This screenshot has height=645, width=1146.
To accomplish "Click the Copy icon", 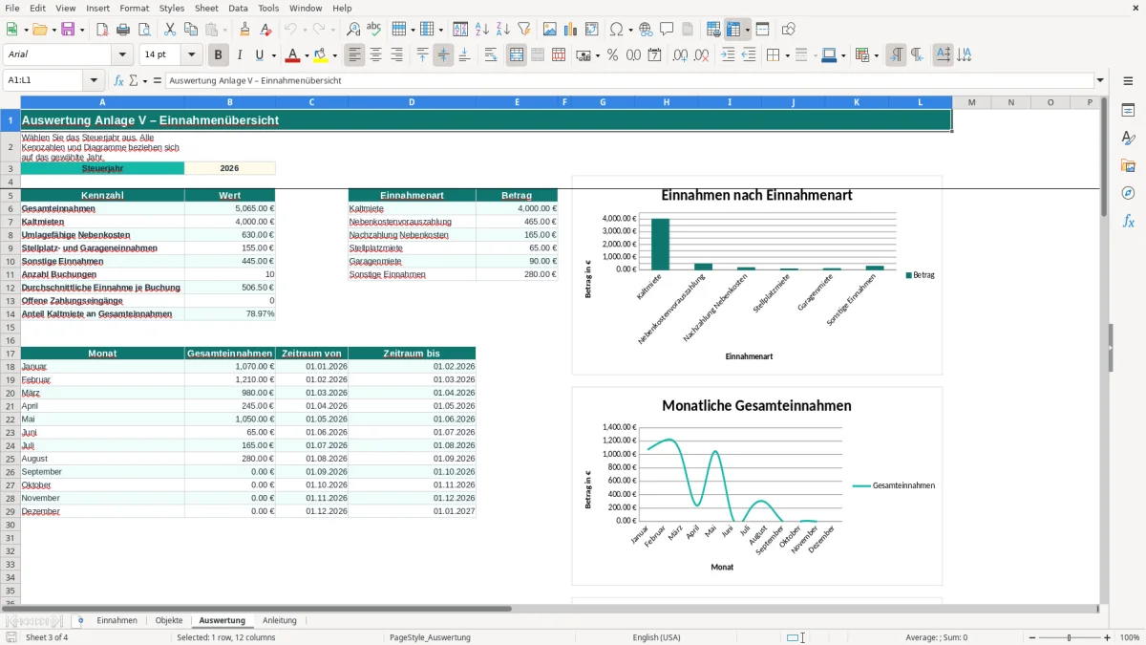I will (x=190, y=30).
